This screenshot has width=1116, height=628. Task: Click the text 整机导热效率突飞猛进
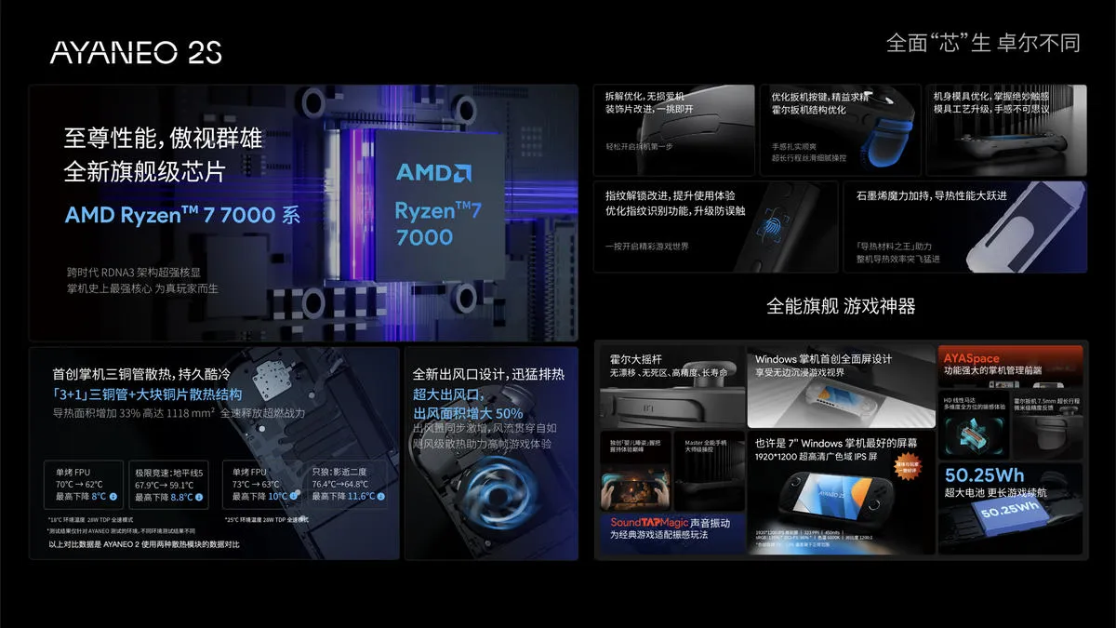coord(898,258)
